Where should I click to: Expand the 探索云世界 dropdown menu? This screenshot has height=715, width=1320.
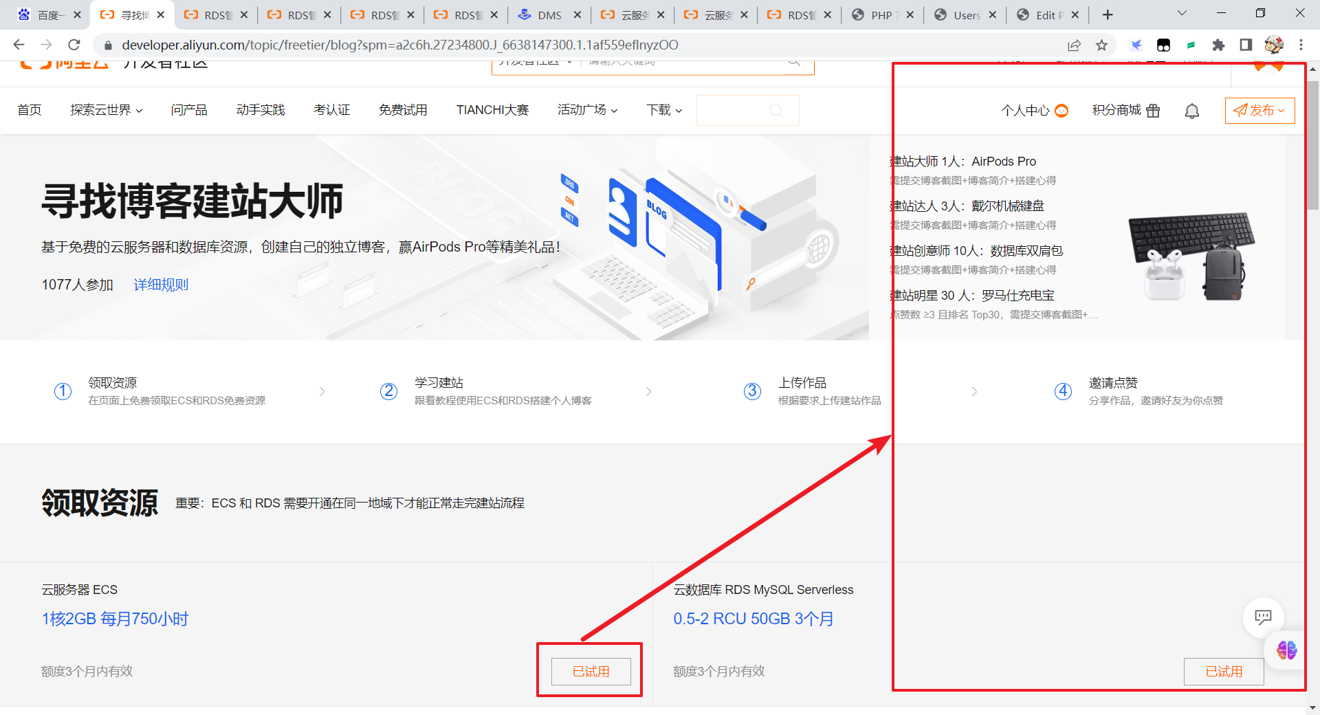click(x=107, y=110)
